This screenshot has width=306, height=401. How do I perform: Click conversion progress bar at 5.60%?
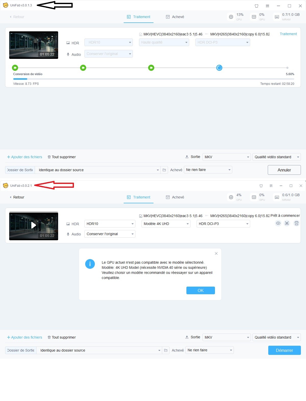tap(154, 79)
